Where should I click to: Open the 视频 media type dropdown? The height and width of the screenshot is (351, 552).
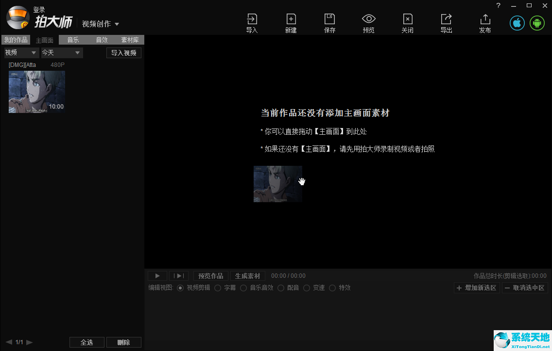pyautogui.click(x=20, y=52)
